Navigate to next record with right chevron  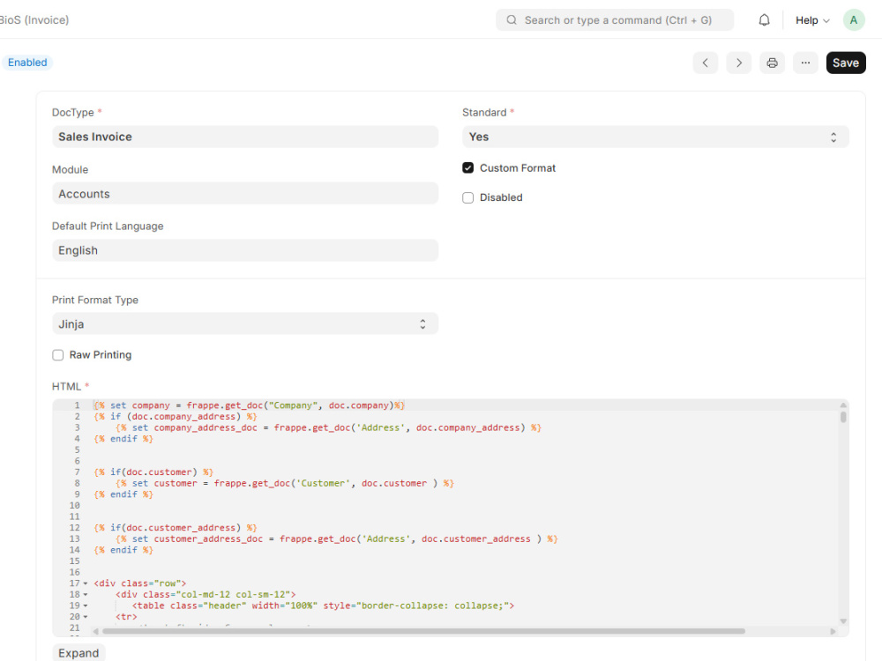(738, 63)
